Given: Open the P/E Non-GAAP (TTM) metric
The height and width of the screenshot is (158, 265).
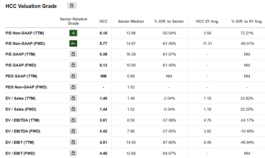Looking at the screenshot, I should (x=25, y=33).
